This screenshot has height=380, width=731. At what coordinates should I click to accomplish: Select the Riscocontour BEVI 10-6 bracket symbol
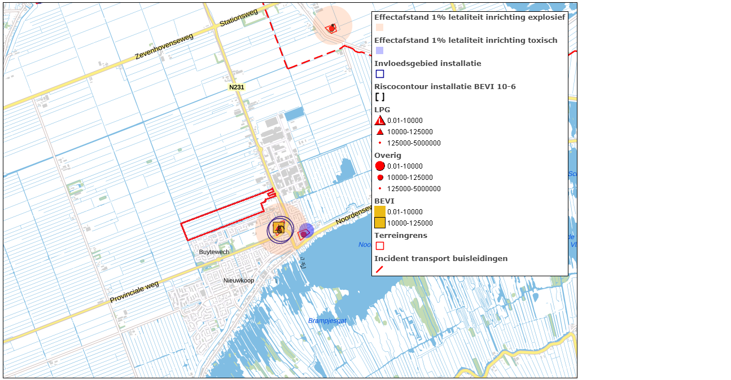point(380,97)
